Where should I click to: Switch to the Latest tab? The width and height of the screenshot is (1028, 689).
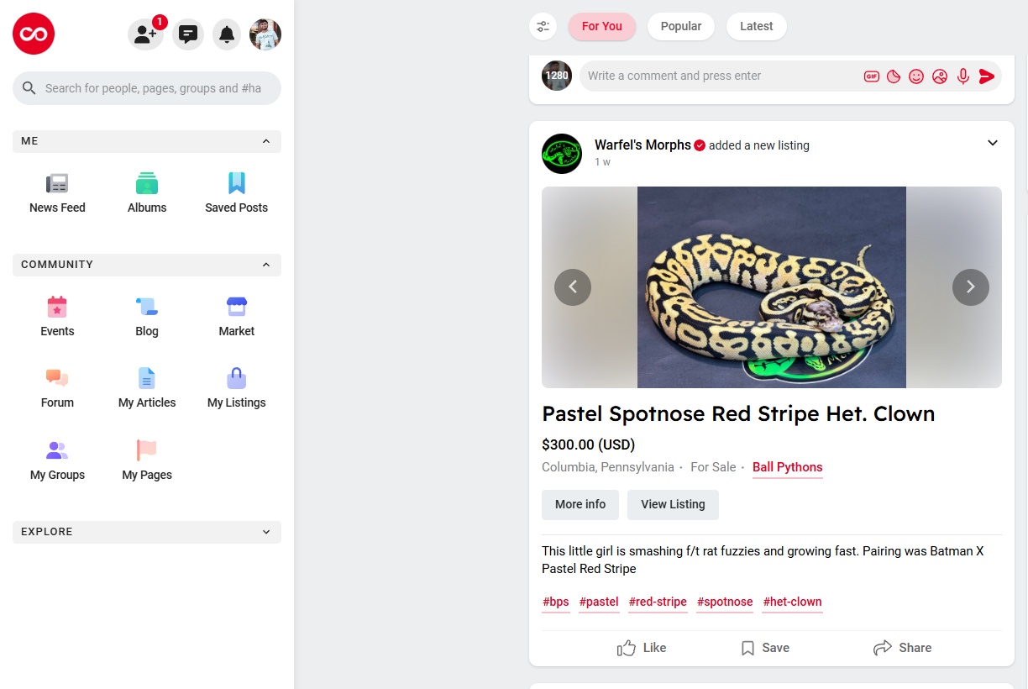(x=756, y=26)
